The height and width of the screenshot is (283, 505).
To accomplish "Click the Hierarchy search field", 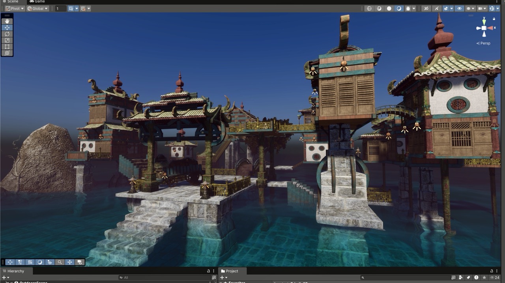I will [165, 278].
